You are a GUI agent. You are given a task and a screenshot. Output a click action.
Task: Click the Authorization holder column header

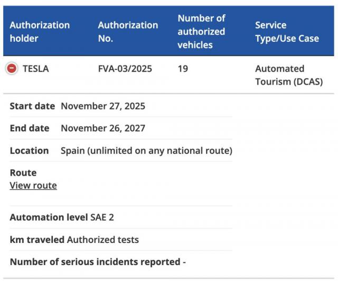[40, 32]
